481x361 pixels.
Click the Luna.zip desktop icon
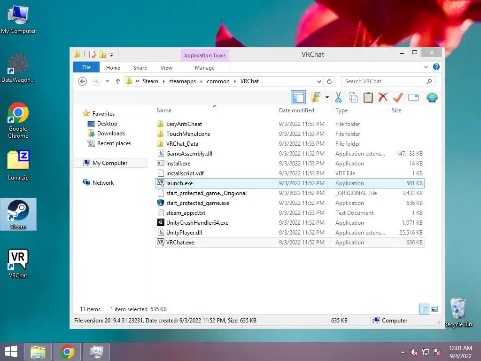(18, 165)
